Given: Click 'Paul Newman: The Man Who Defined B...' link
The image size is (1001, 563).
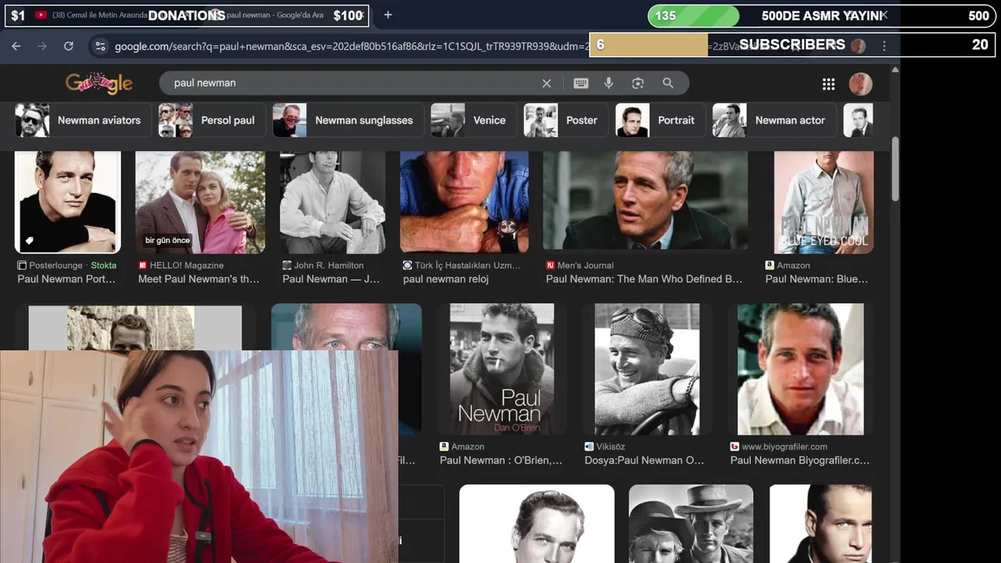Looking at the screenshot, I should 644,279.
